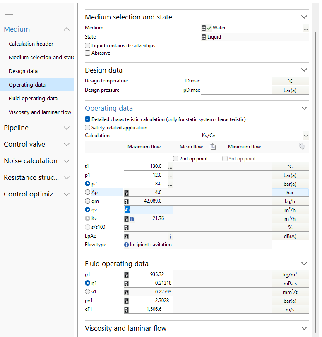Click the Design pressure input field

(x=236, y=90)
